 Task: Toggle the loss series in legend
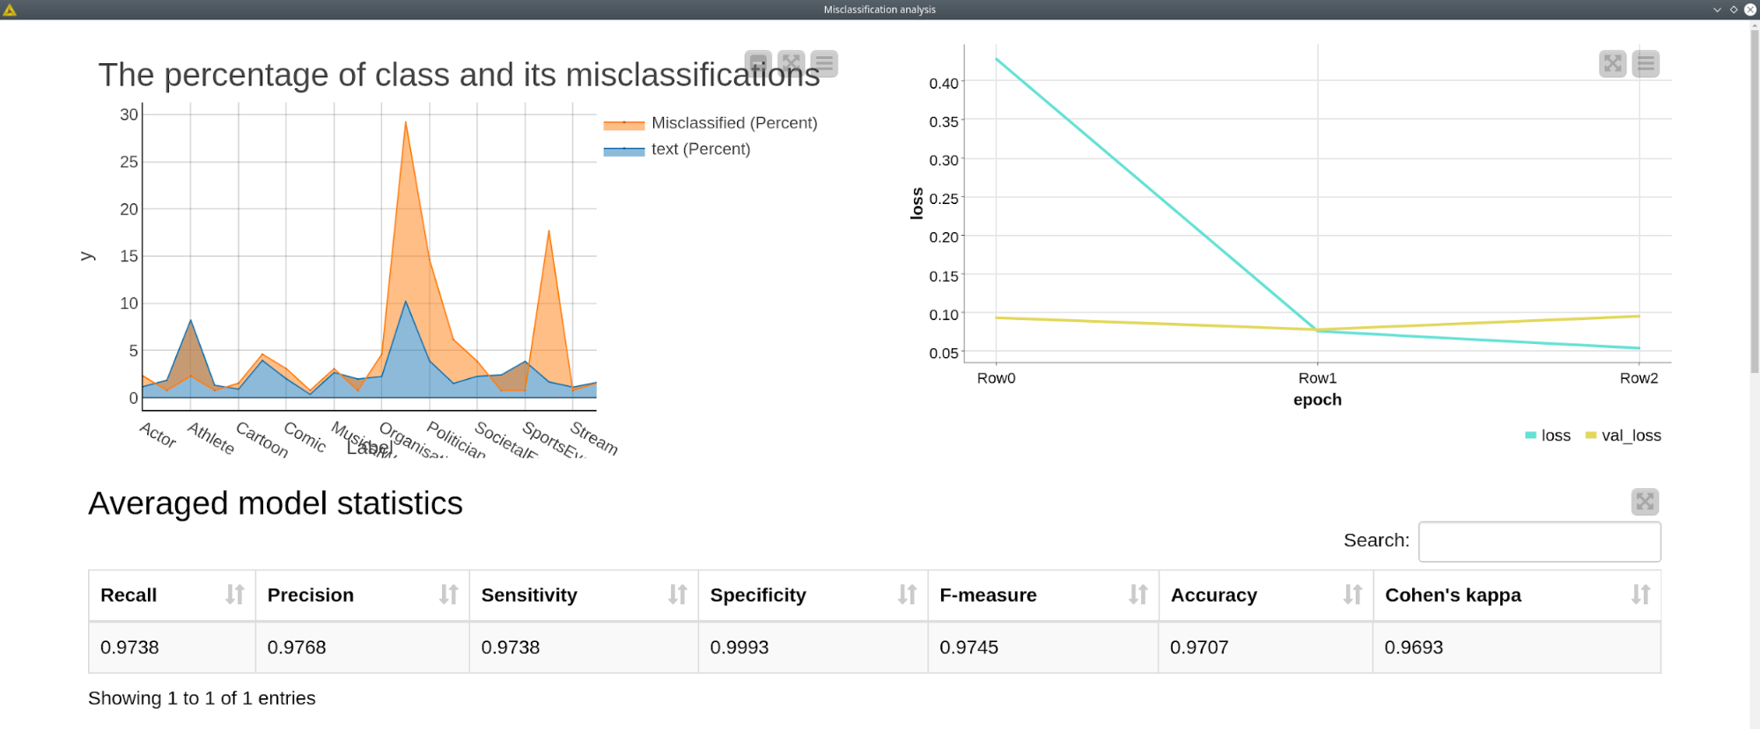coord(1548,435)
